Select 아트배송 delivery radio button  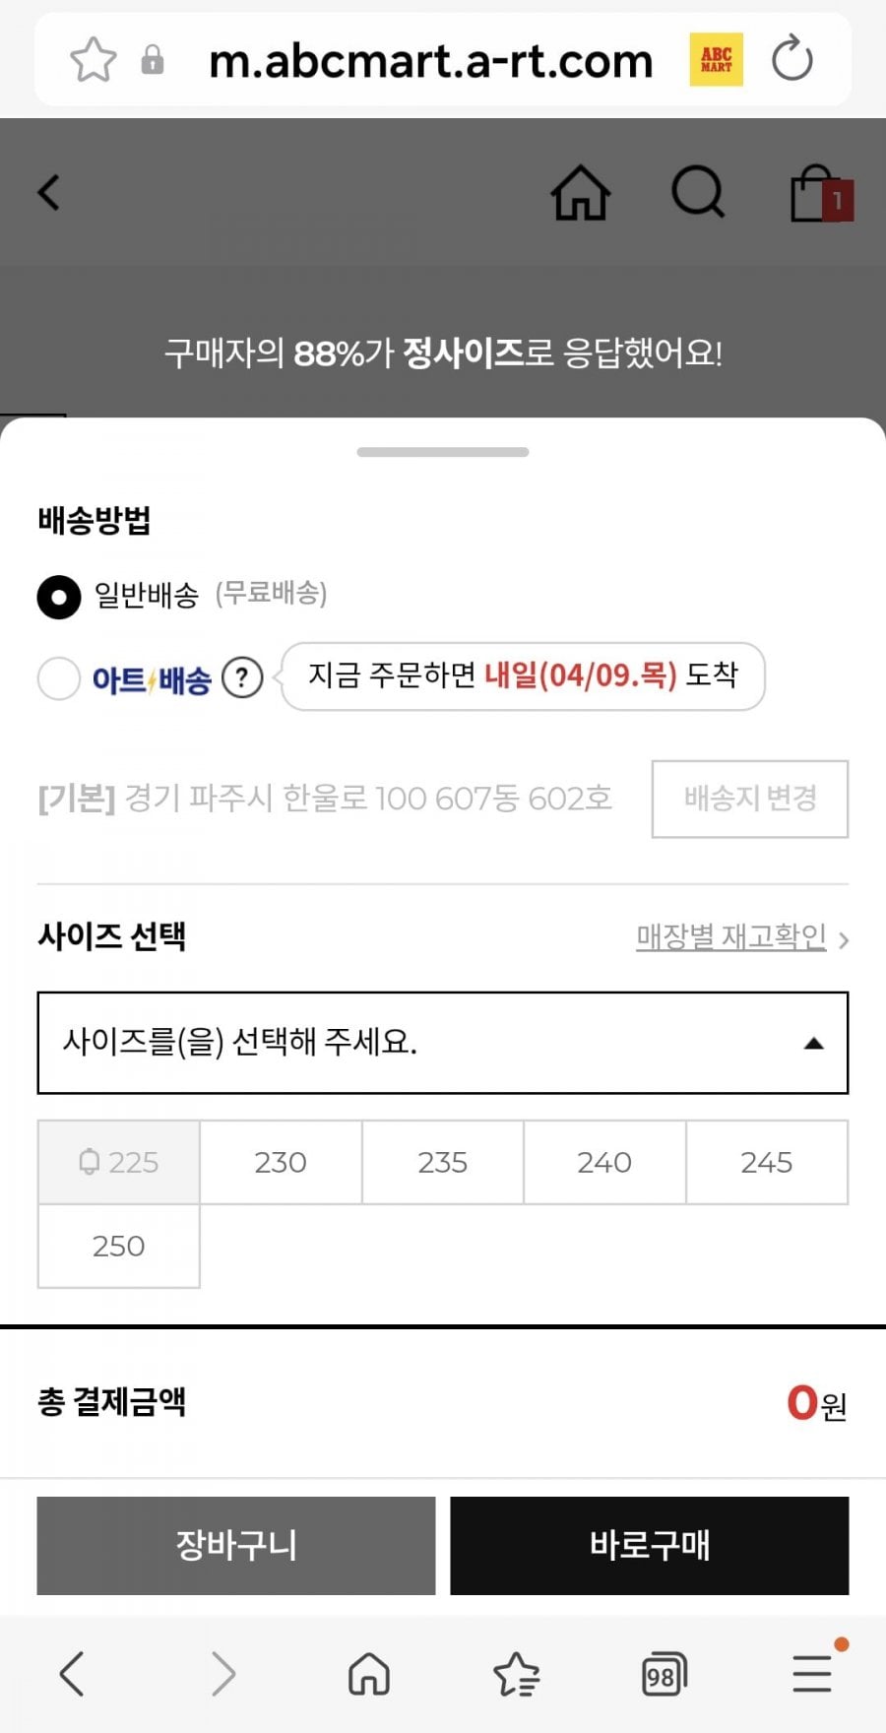59,678
